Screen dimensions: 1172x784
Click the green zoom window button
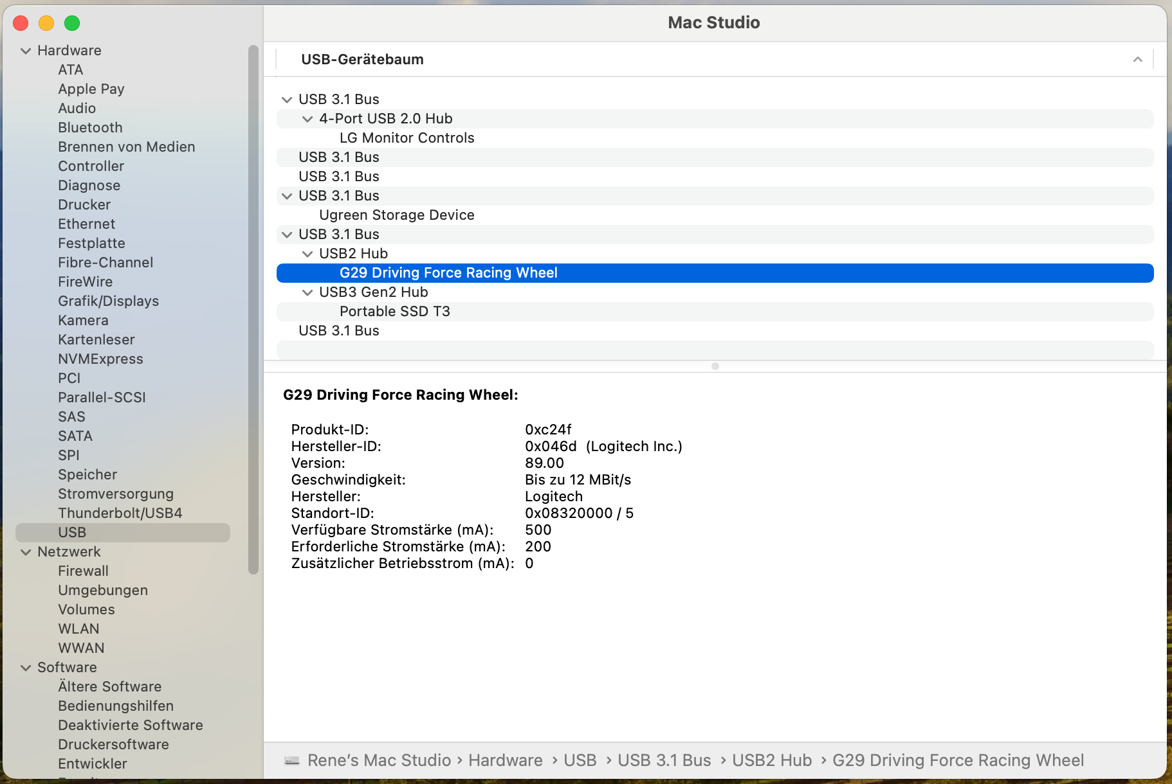[72, 22]
